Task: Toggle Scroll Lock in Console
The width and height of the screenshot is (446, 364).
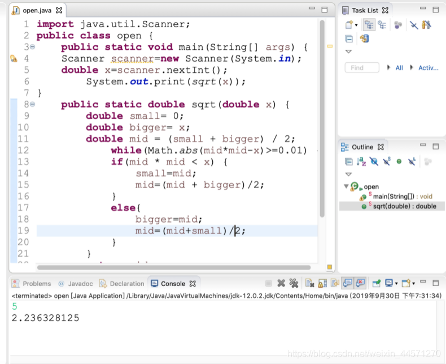Action: pyautogui.click(x=322, y=283)
